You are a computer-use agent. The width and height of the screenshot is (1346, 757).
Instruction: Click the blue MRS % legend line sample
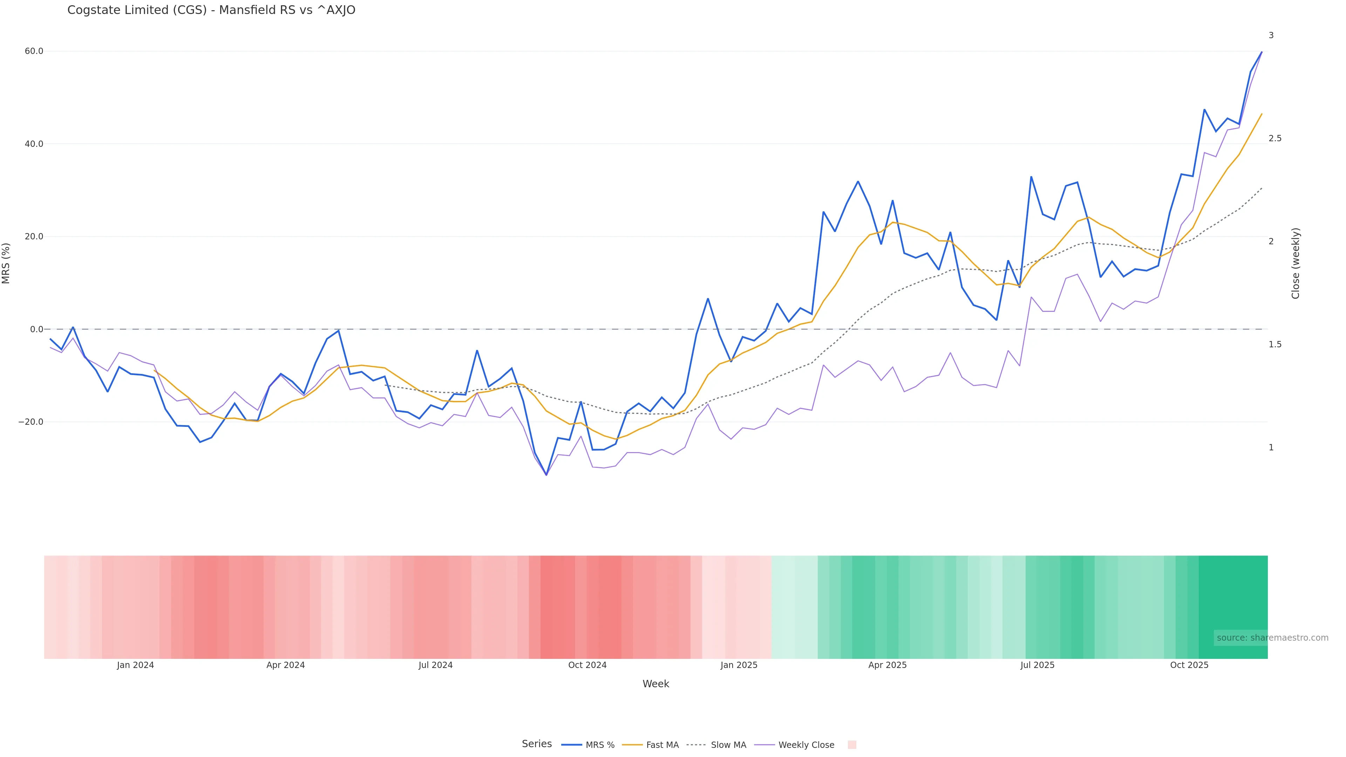click(x=571, y=744)
